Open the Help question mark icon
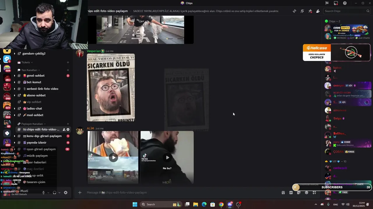This screenshot has height=209, width=373. click(x=345, y=3)
